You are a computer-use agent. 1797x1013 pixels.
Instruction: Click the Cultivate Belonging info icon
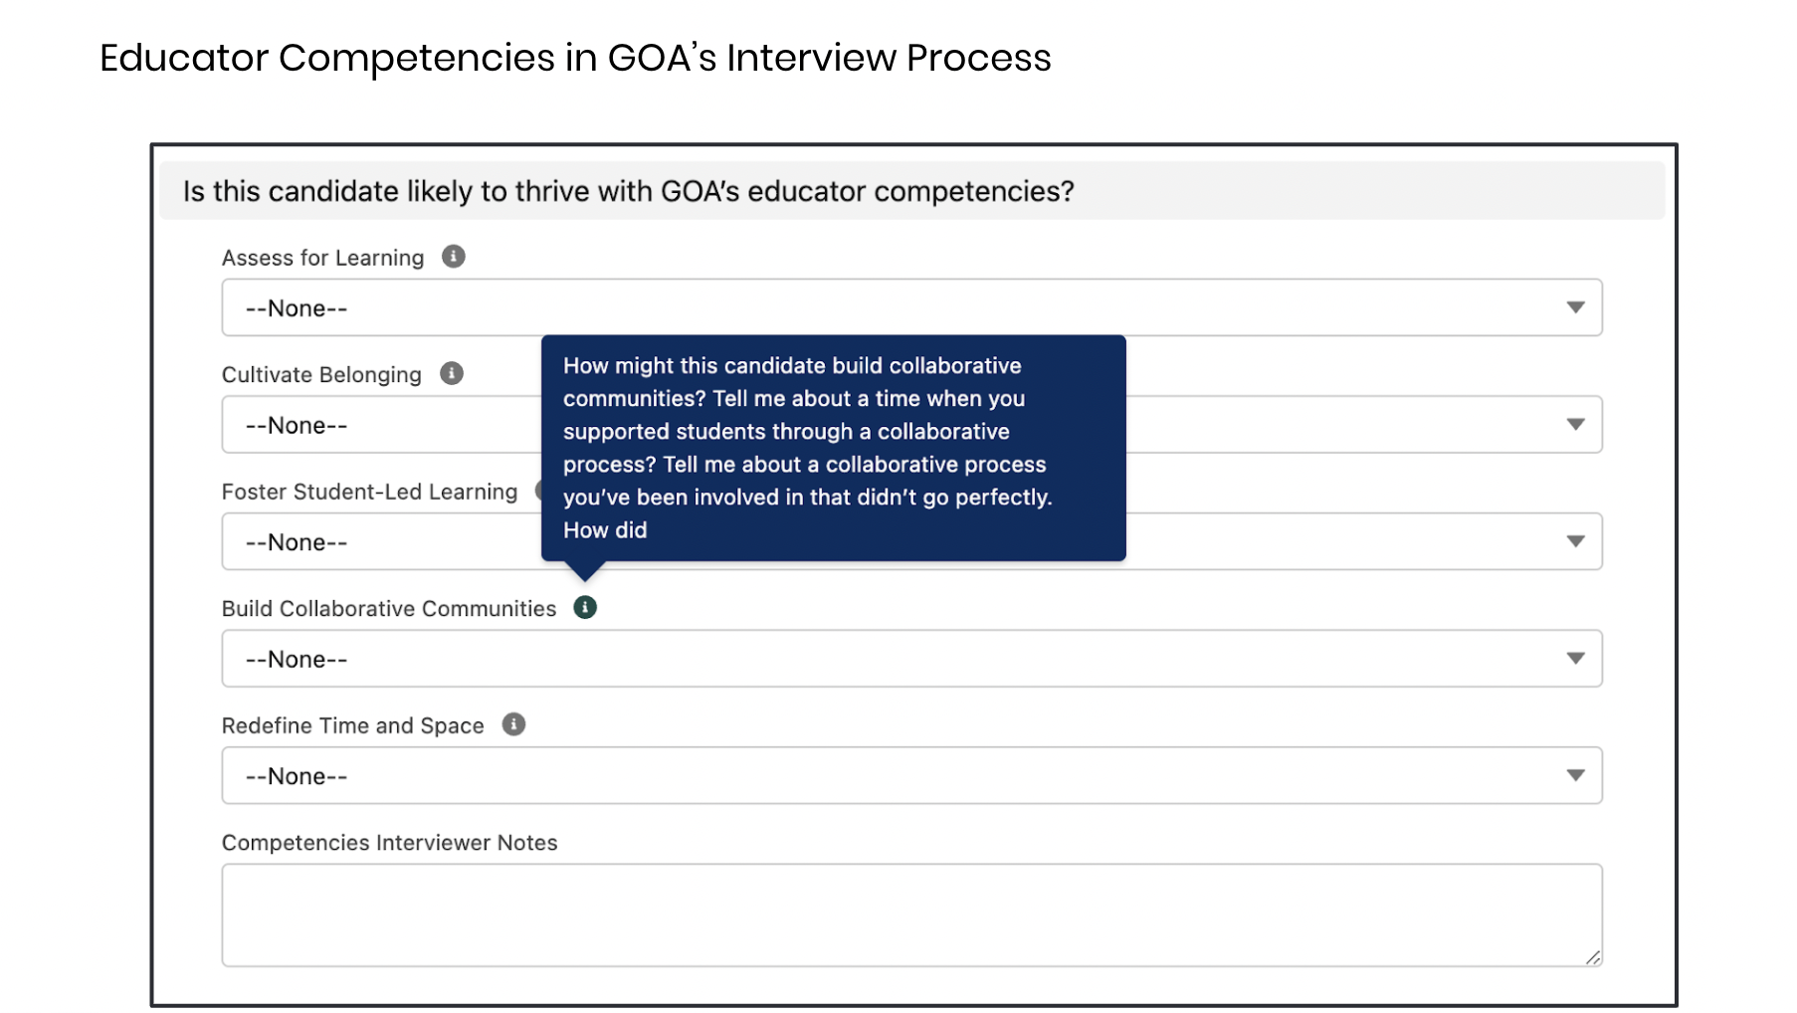[451, 373]
